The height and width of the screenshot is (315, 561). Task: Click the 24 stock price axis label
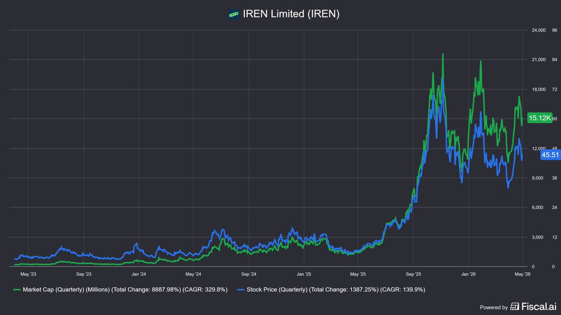tap(554, 207)
